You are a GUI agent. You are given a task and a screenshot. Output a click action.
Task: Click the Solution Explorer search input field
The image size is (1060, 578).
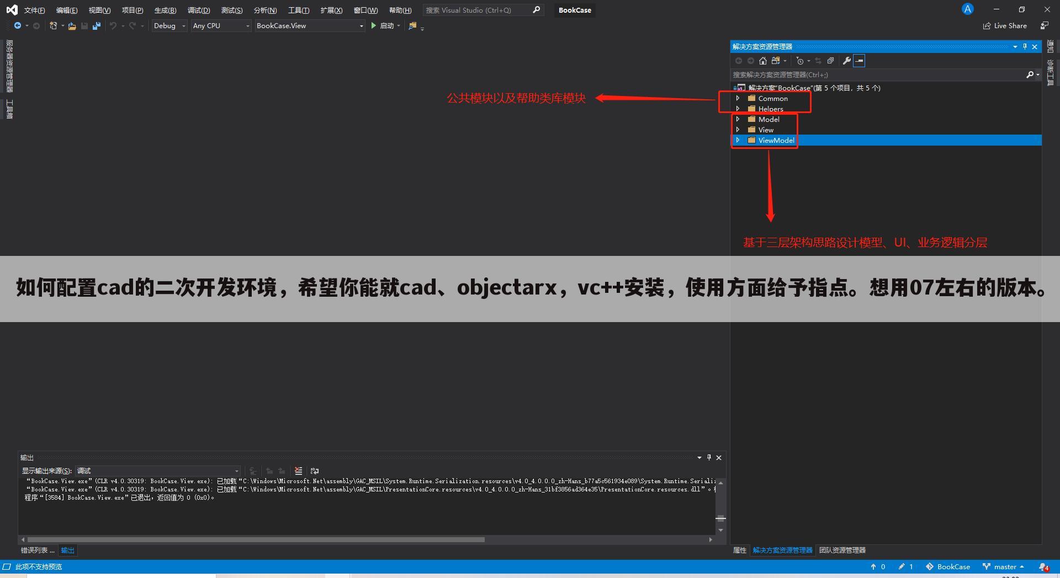coord(878,74)
